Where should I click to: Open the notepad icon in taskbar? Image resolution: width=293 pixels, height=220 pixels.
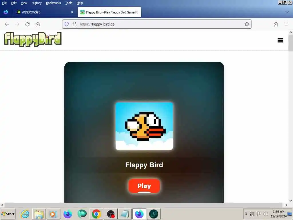[x=125, y=214]
